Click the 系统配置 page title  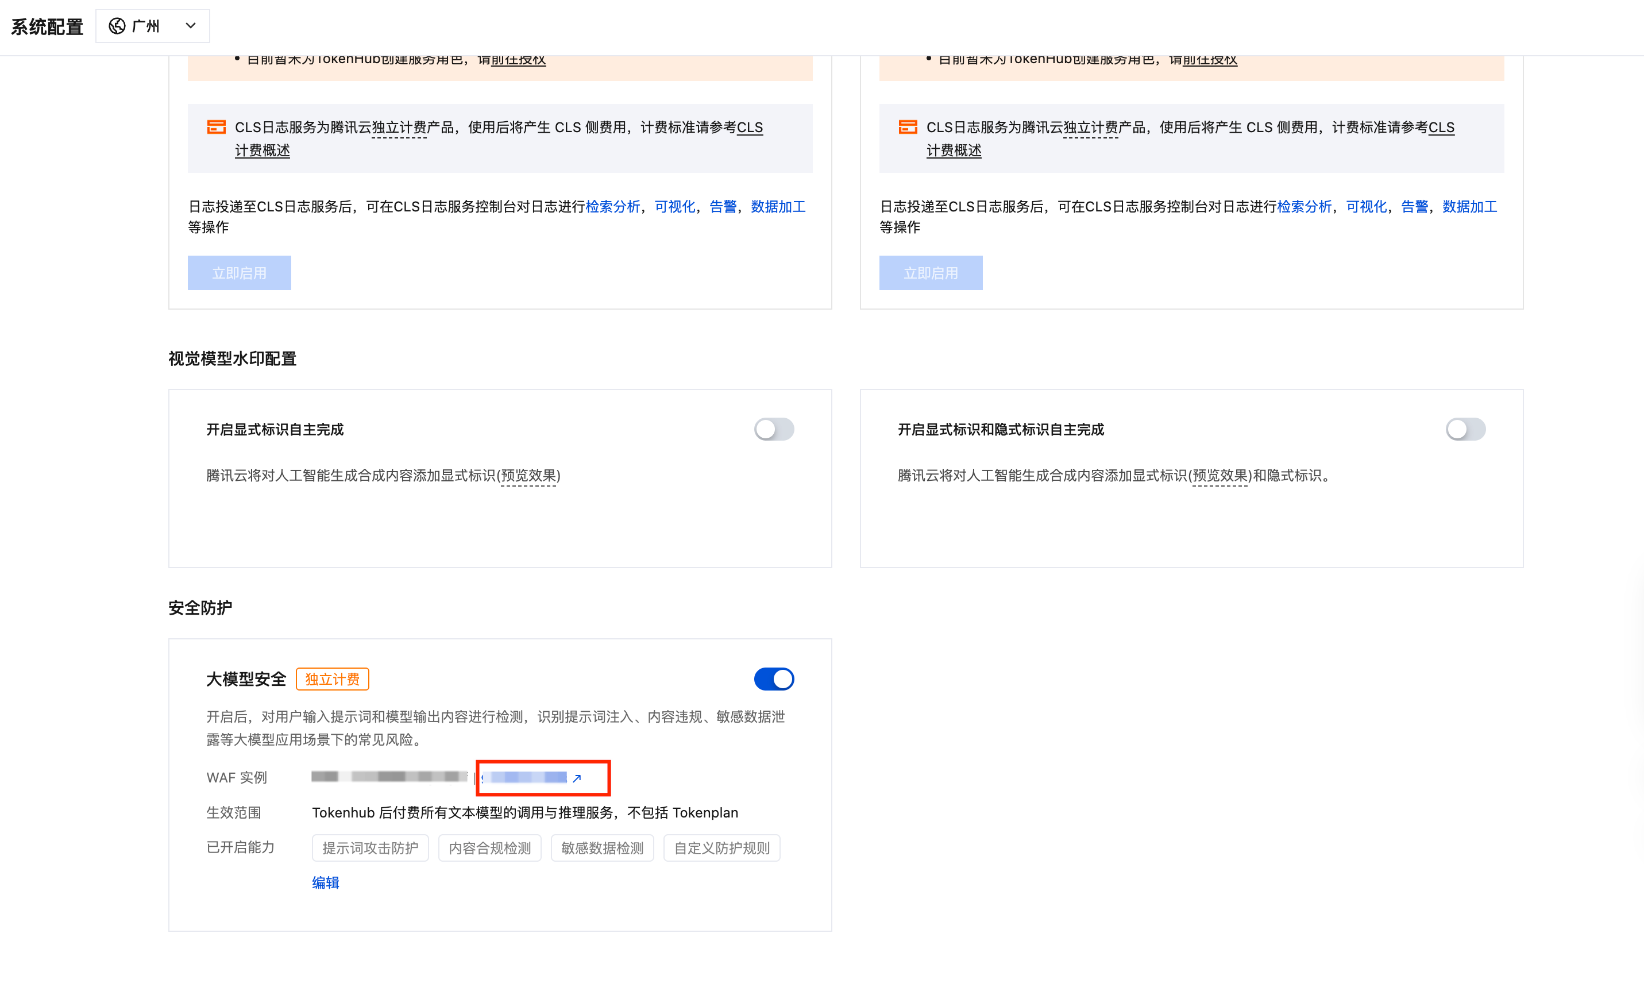coord(47,26)
